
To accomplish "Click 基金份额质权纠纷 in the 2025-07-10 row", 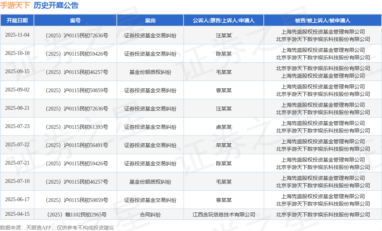I will click(x=150, y=182).
